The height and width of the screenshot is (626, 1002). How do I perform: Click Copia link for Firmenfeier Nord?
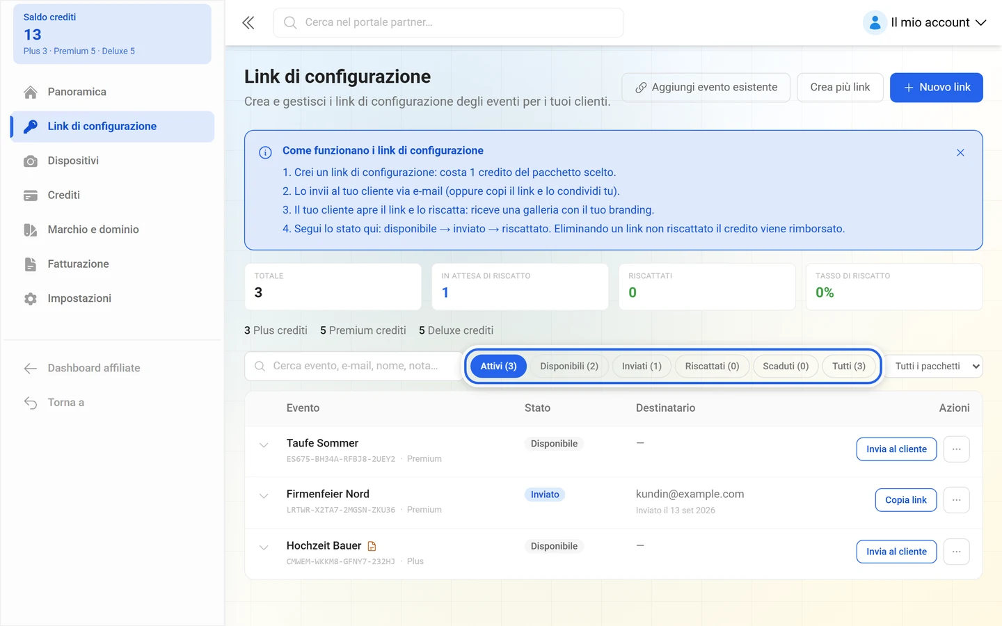906,500
